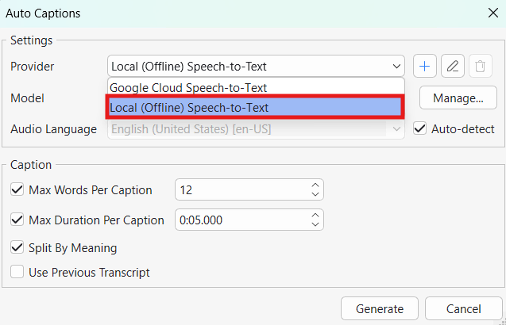This screenshot has height=325, width=506.
Task: Toggle Max Words Per Caption checkbox
Action: [17, 189]
